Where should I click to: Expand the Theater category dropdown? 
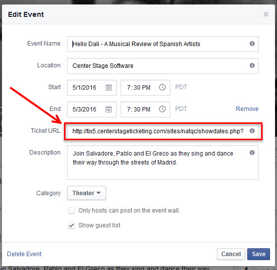(x=86, y=193)
